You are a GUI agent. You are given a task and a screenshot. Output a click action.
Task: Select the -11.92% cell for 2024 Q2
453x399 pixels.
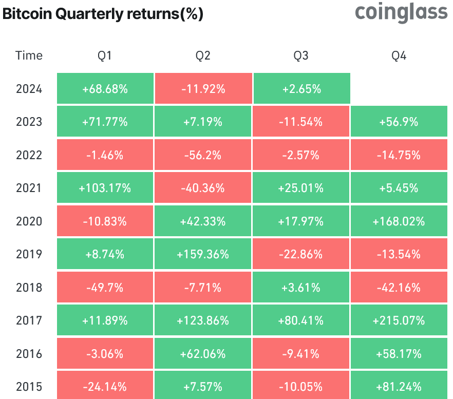click(x=203, y=89)
